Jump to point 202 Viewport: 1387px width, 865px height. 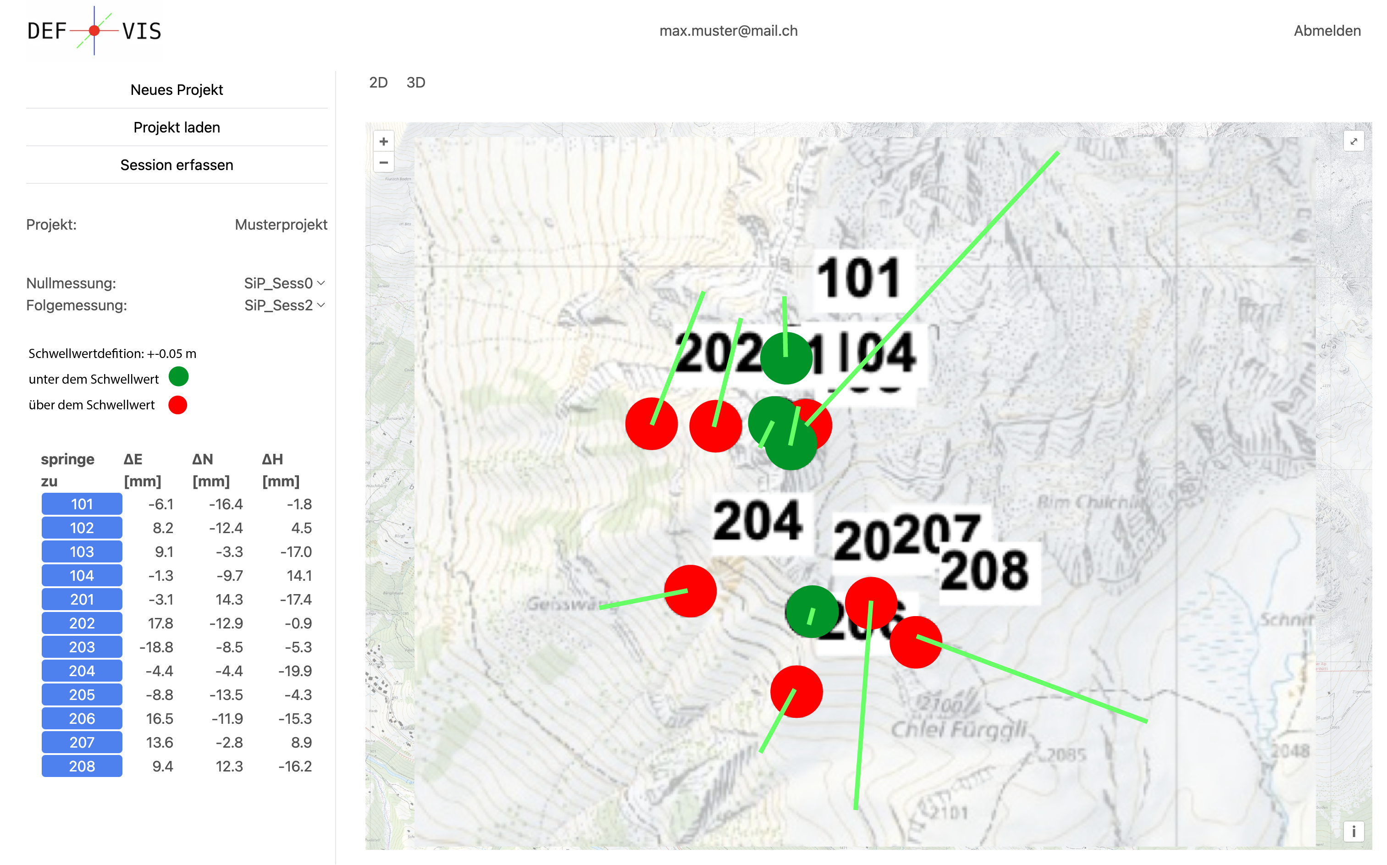[x=82, y=623]
